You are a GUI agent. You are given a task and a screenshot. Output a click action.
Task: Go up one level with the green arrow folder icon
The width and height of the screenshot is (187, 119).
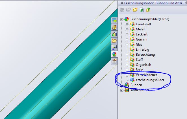(148, 10)
